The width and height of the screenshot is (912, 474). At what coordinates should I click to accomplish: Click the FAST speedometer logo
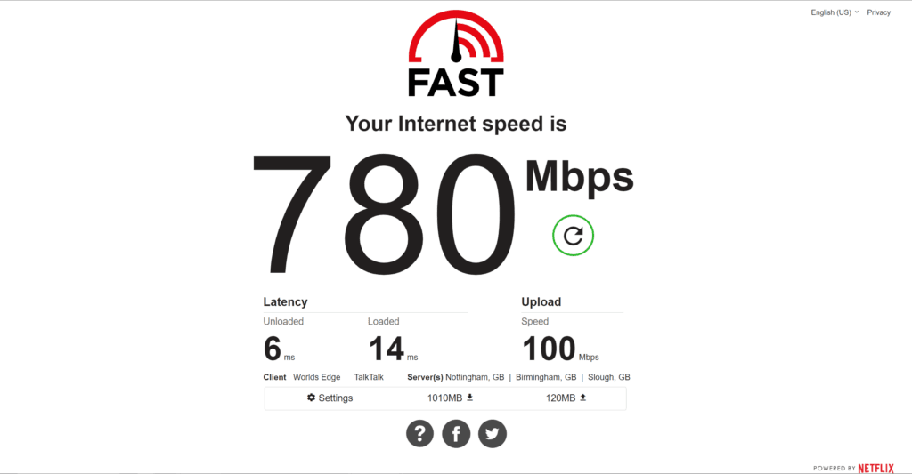pos(456,53)
